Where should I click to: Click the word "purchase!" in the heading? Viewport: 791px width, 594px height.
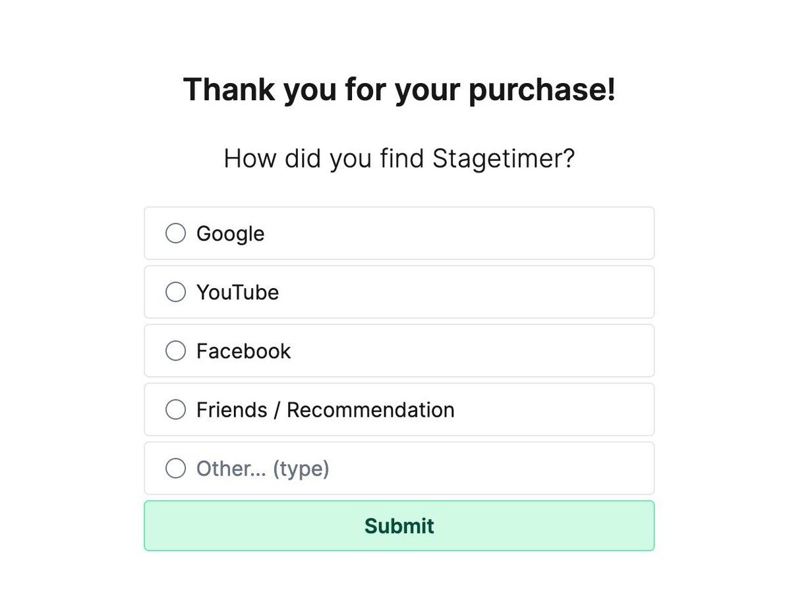tap(542, 89)
